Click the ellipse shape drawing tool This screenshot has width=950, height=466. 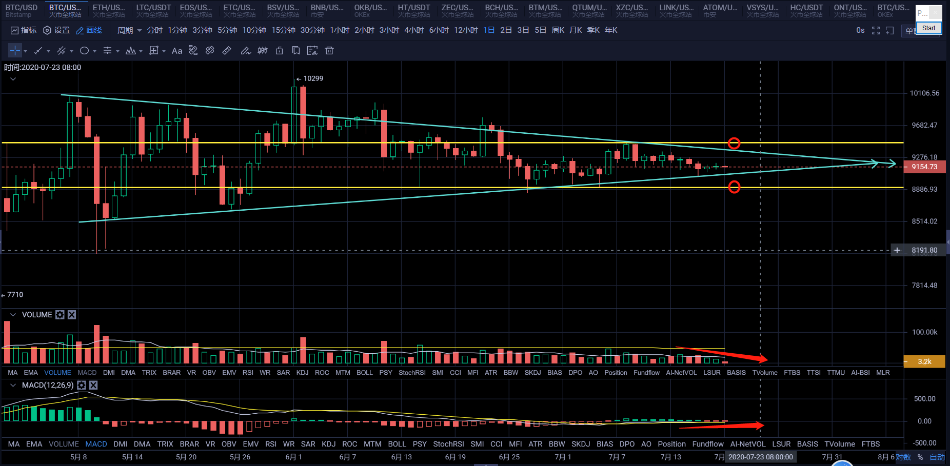point(85,50)
